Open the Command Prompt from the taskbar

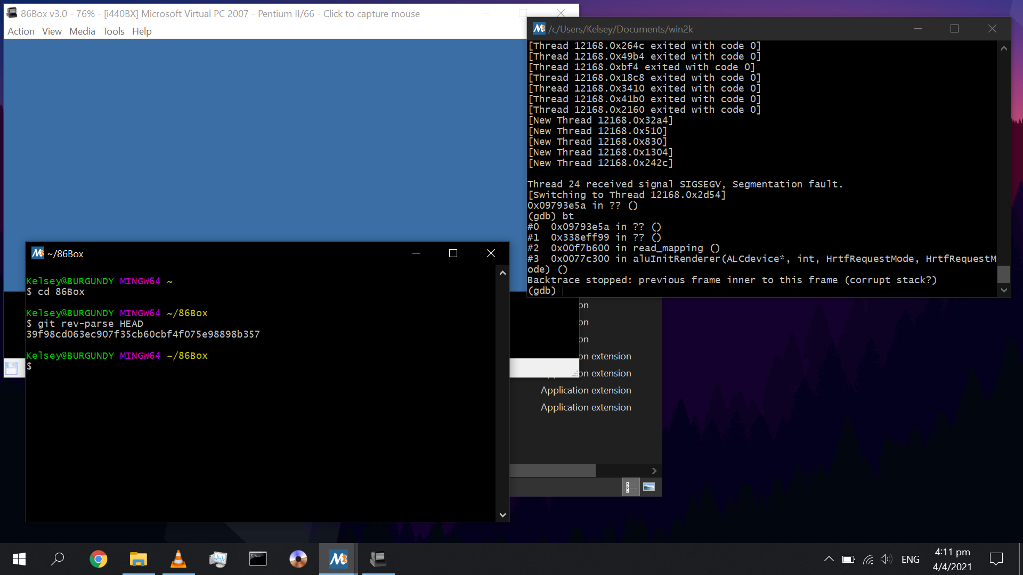coord(258,559)
